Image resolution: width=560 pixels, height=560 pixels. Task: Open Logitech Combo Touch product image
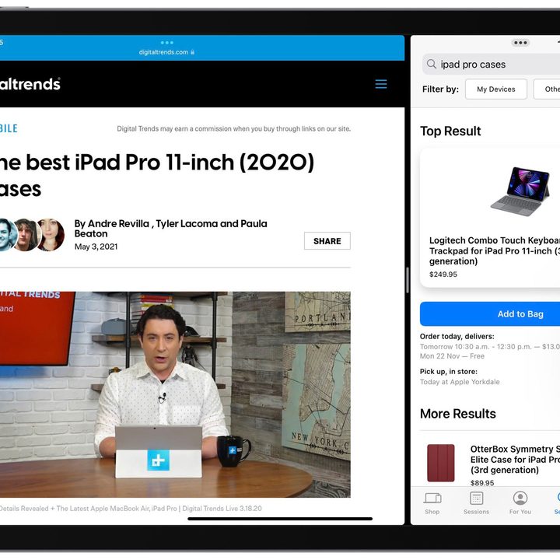pos(520,191)
